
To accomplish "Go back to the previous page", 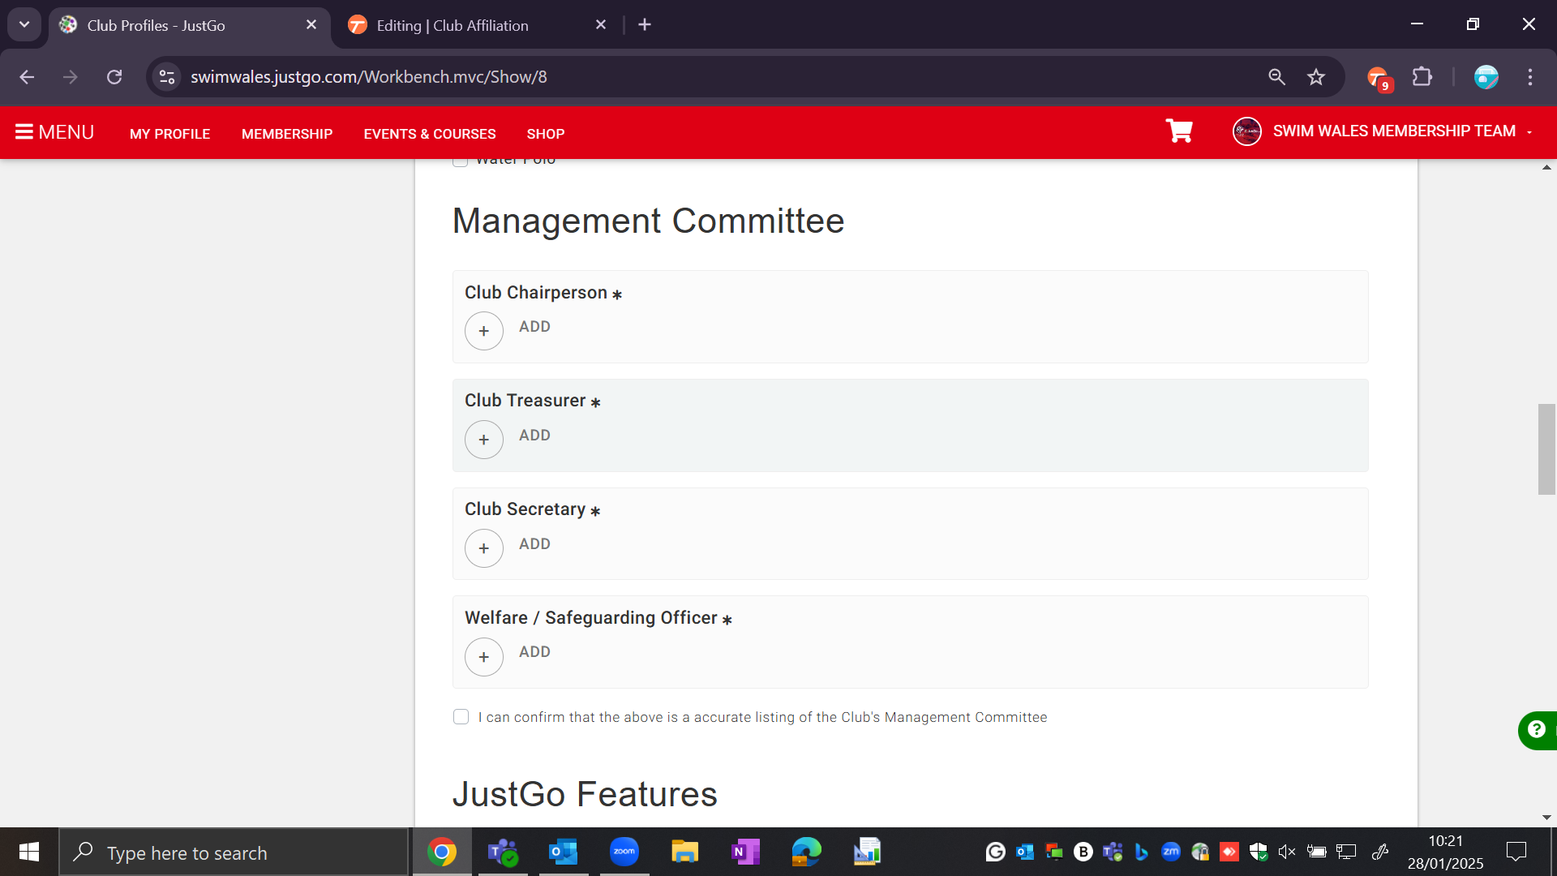I will point(27,77).
